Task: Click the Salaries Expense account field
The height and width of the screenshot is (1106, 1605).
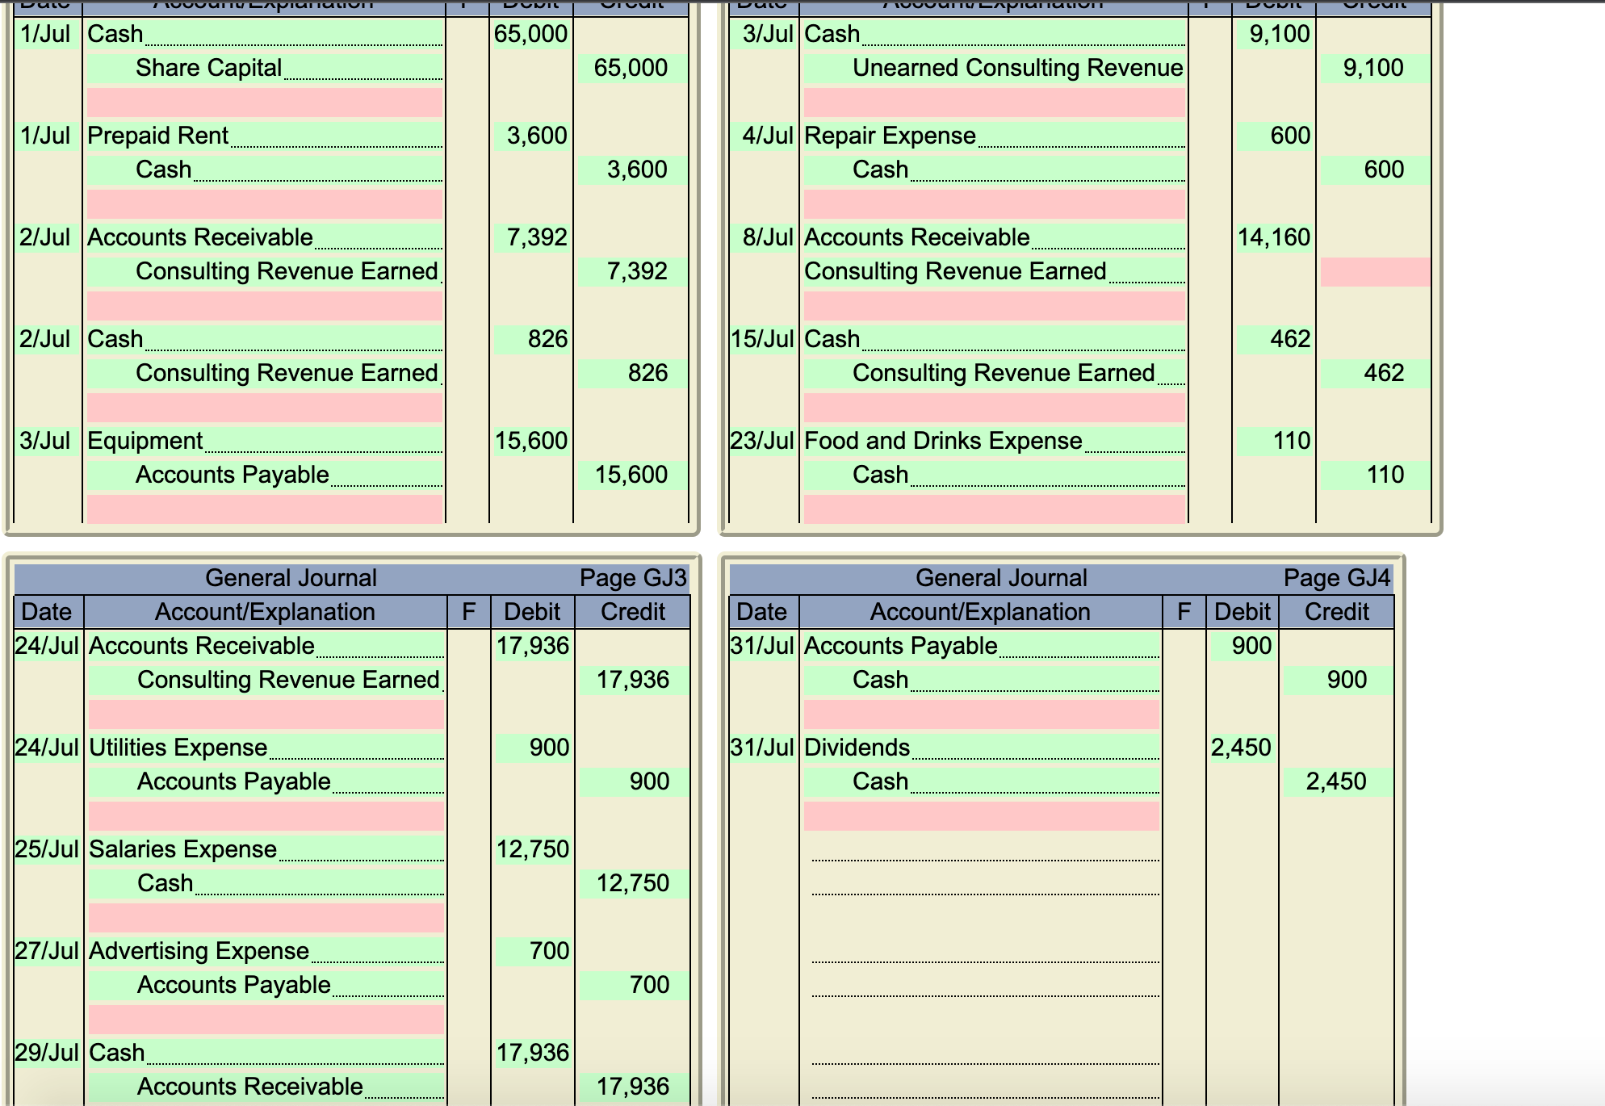Action: pyautogui.click(x=265, y=849)
